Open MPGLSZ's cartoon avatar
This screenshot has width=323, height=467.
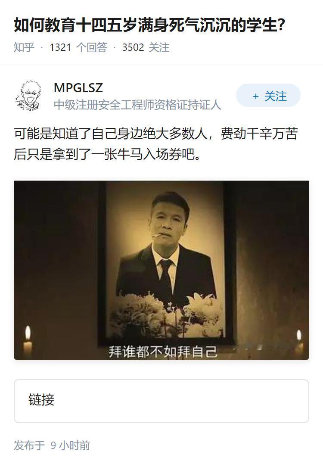tap(28, 96)
